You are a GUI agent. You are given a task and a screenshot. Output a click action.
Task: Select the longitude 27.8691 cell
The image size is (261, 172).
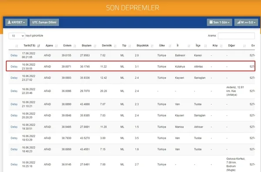coord(85,127)
